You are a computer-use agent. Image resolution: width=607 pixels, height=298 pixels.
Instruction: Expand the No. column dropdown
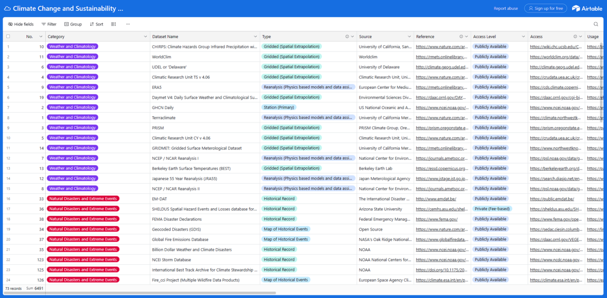(x=40, y=36)
